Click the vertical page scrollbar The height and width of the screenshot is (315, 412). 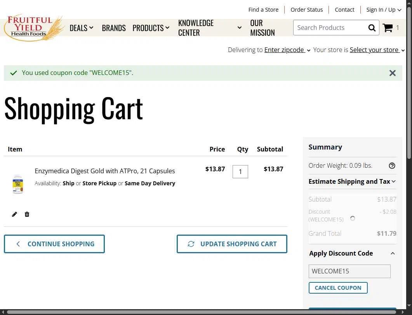tap(409, 83)
